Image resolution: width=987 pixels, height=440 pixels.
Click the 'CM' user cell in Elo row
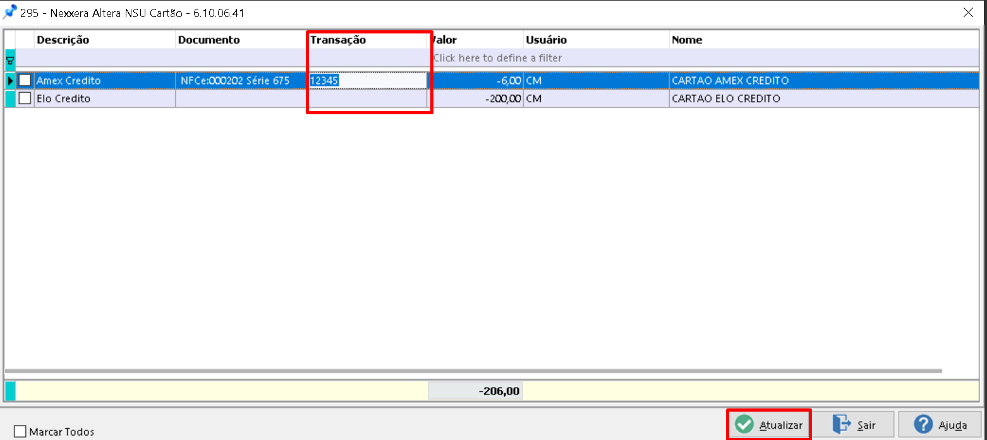click(x=596, y=99)
